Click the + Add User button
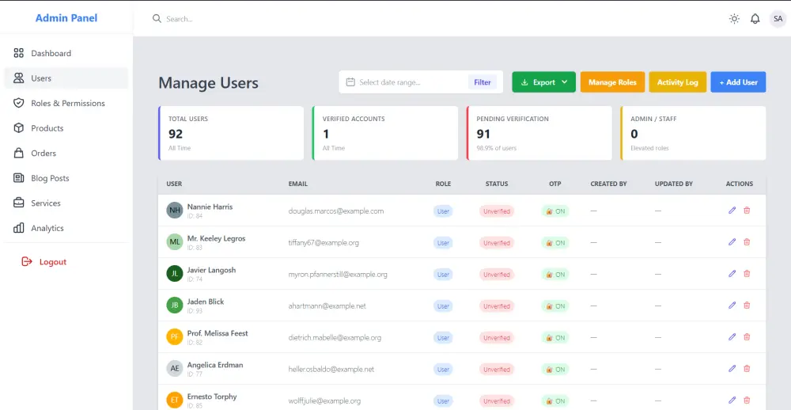The width and height of the screenshot is (791, 410). tap(738, 82)
